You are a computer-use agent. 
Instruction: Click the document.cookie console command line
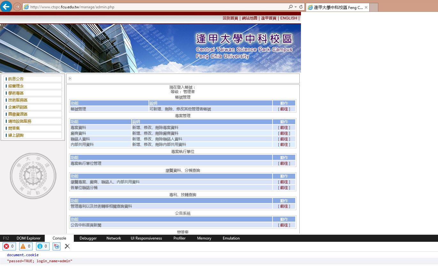pos(23,255)
